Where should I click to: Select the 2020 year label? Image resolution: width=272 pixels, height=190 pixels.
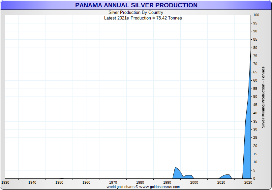click(248, 182)
